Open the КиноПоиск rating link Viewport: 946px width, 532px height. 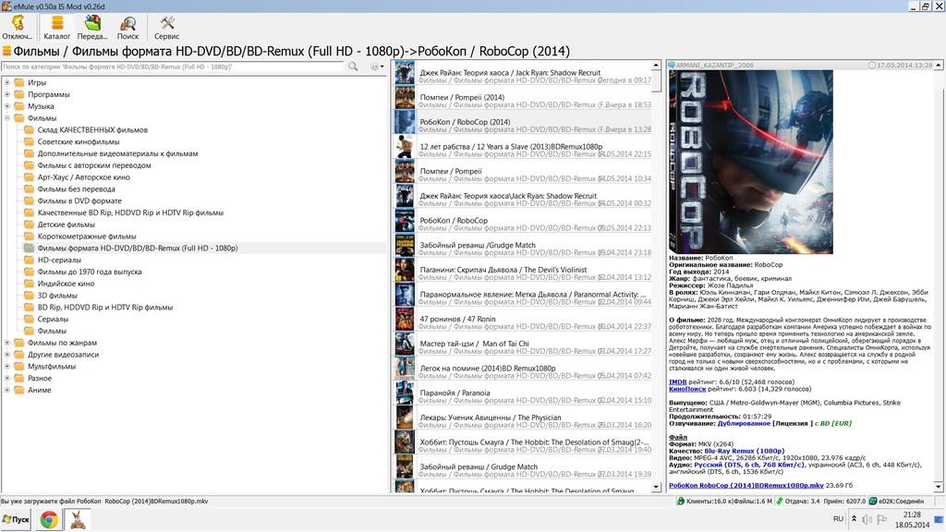pyautogui.click(x=687, y=389)
